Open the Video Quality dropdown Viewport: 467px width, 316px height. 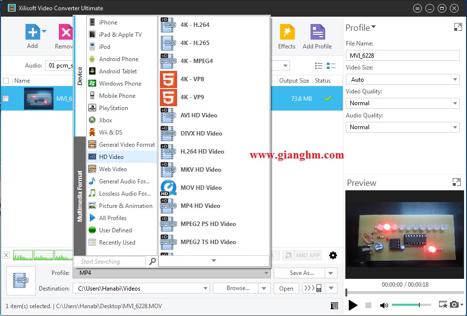pyautogui.click(x=402, y=103)
